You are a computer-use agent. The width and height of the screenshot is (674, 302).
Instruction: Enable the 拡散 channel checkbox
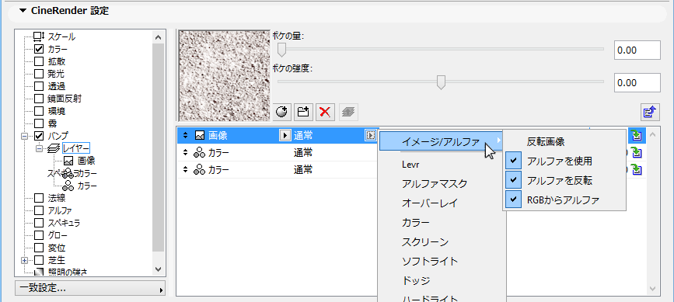(39, 61)
